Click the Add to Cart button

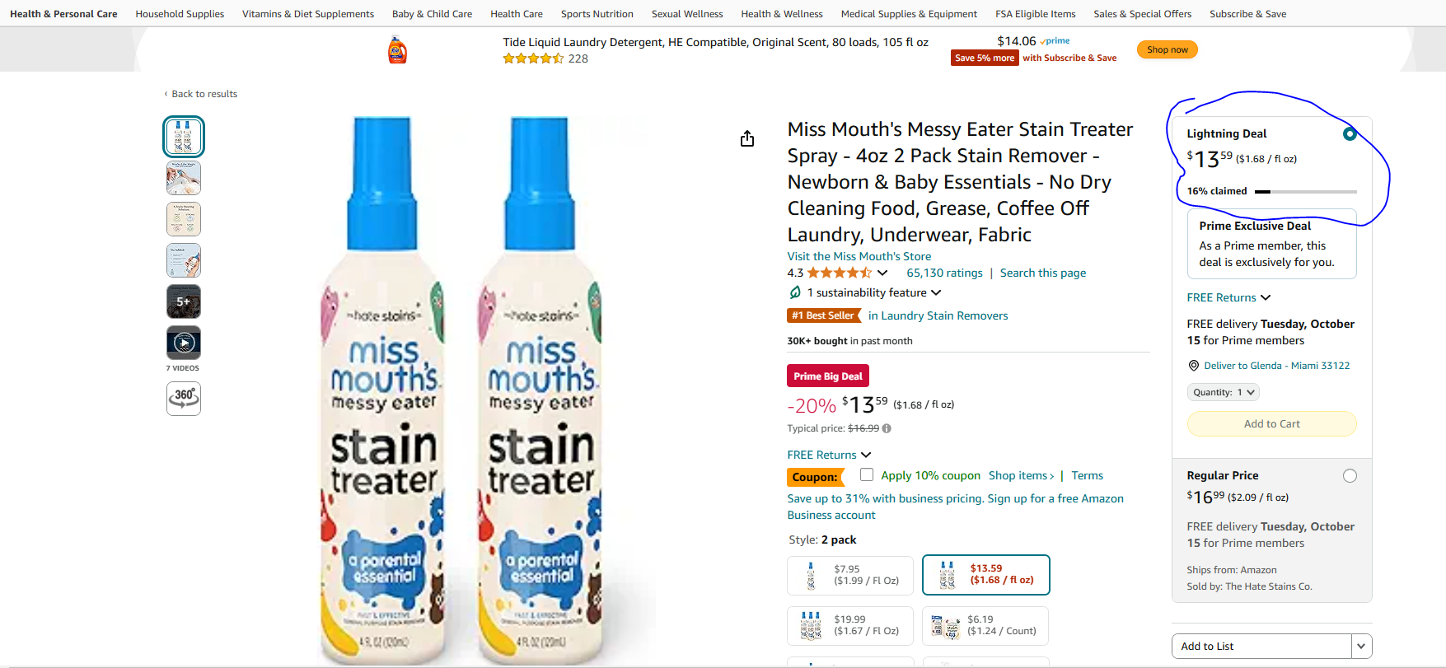click(1271, 423)
